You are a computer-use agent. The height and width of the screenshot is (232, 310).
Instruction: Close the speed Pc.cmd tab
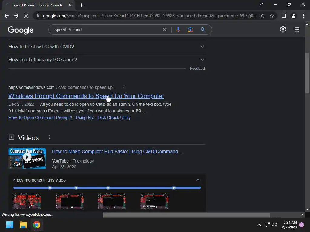point(70,5)
